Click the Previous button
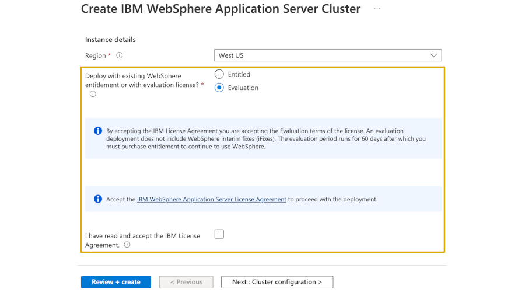Screen dimensions: 525x292 (x=186, y=282)
